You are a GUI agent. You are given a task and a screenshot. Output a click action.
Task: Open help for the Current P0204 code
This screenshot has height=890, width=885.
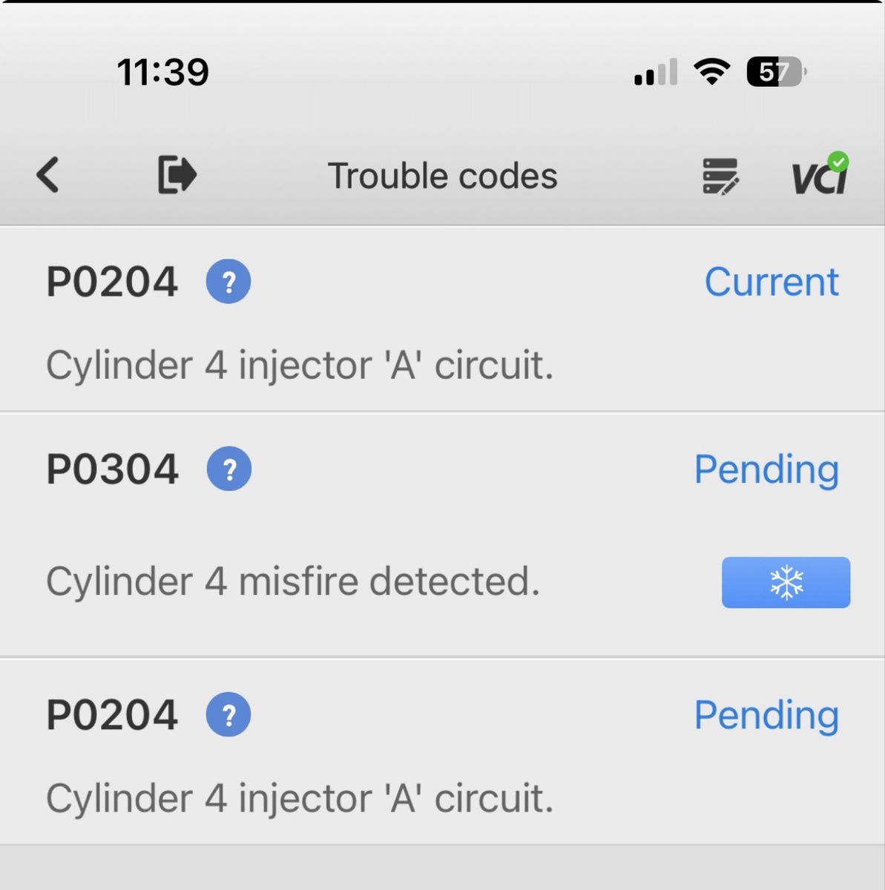228,282
